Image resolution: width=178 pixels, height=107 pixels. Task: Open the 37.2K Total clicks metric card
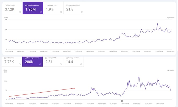coord(12,8)
